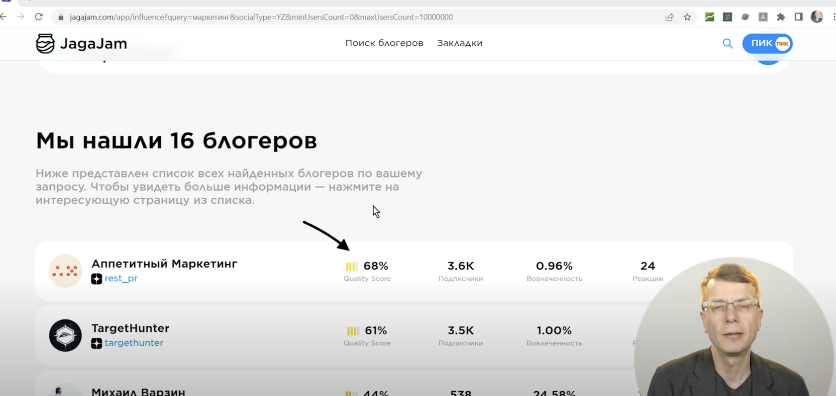Open the extensions puzzle-piece menu
The width and height of the screenshot is (836, 396).
click(781, 17)
